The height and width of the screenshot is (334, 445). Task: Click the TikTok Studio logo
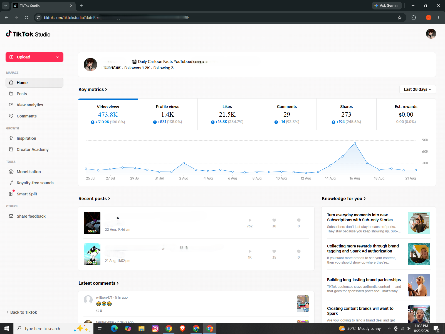point(28,34)
